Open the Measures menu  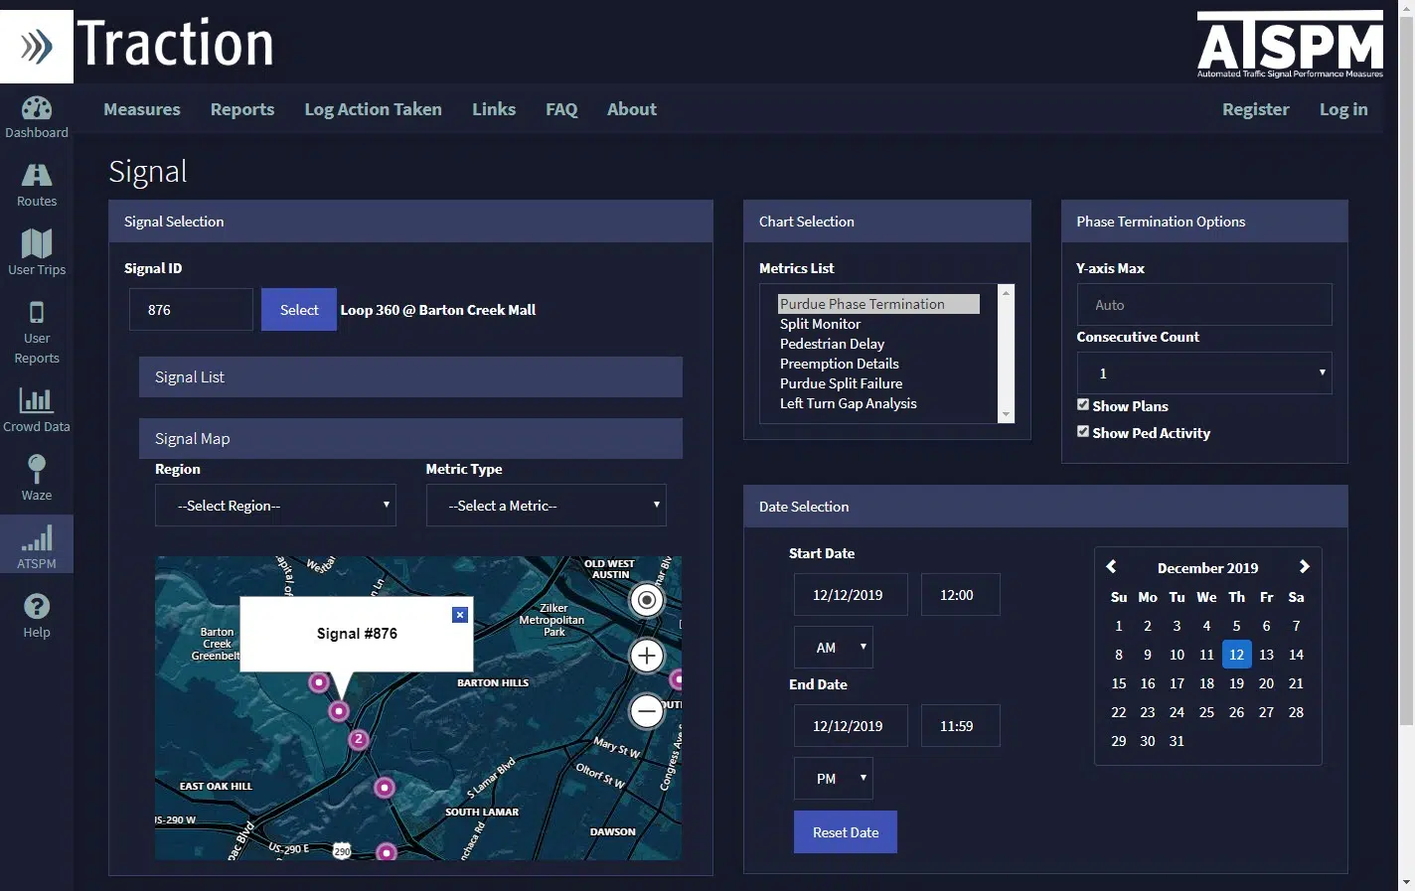pyautogui.click(x=142, y=109)
